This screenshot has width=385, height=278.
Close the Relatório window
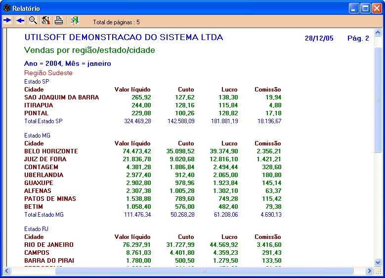[377, 8]
